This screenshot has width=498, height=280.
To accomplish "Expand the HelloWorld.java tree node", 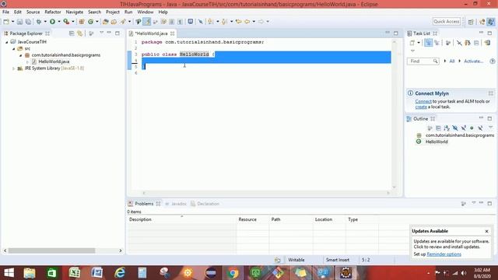I will [27, 62].
